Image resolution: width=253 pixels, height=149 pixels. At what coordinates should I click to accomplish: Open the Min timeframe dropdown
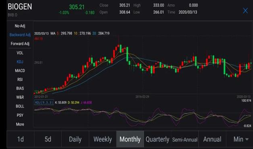click(241, 139)
